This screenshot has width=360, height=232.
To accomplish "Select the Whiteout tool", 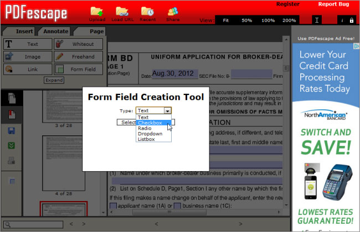I will pyautogui.click(x=78, y=44).
